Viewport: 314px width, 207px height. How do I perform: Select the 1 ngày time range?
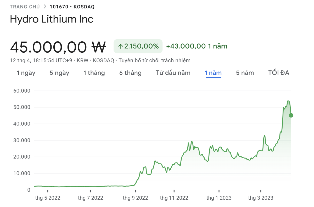pyautogui.click(x=26, y=73)
